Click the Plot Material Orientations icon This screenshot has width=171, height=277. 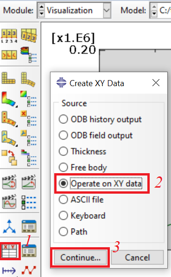pyautogui.click(x=9, y=139)
